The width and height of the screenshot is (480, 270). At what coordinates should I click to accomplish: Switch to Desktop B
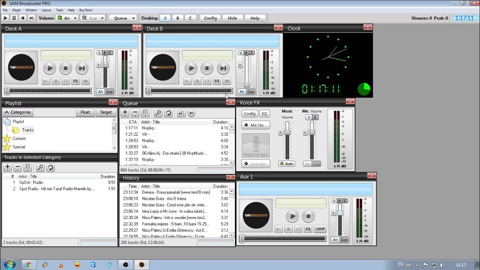pos(178,18)
